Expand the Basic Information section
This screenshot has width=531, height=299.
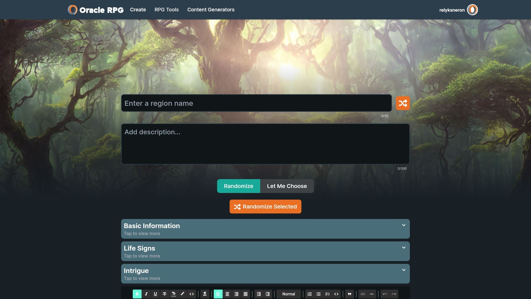coord(265,229)
